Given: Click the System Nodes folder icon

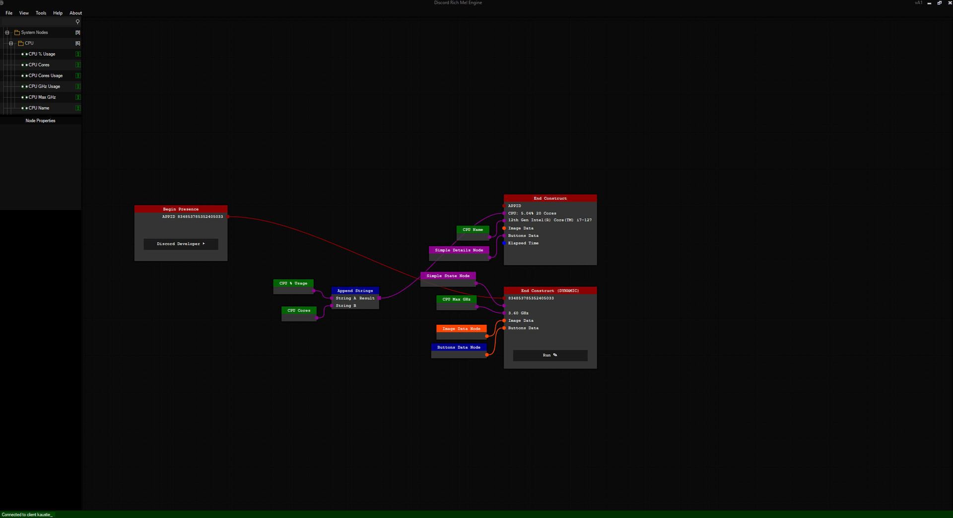Looking at the screenshot, I should 17,32.
